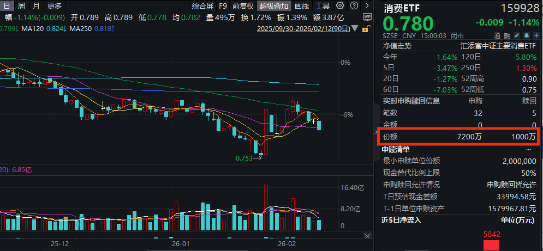
Task: Open the 更多 period options dropdown
Action: click(54, 6)
